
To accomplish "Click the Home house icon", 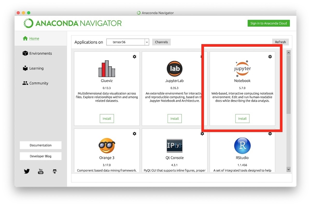I will 25,38.
